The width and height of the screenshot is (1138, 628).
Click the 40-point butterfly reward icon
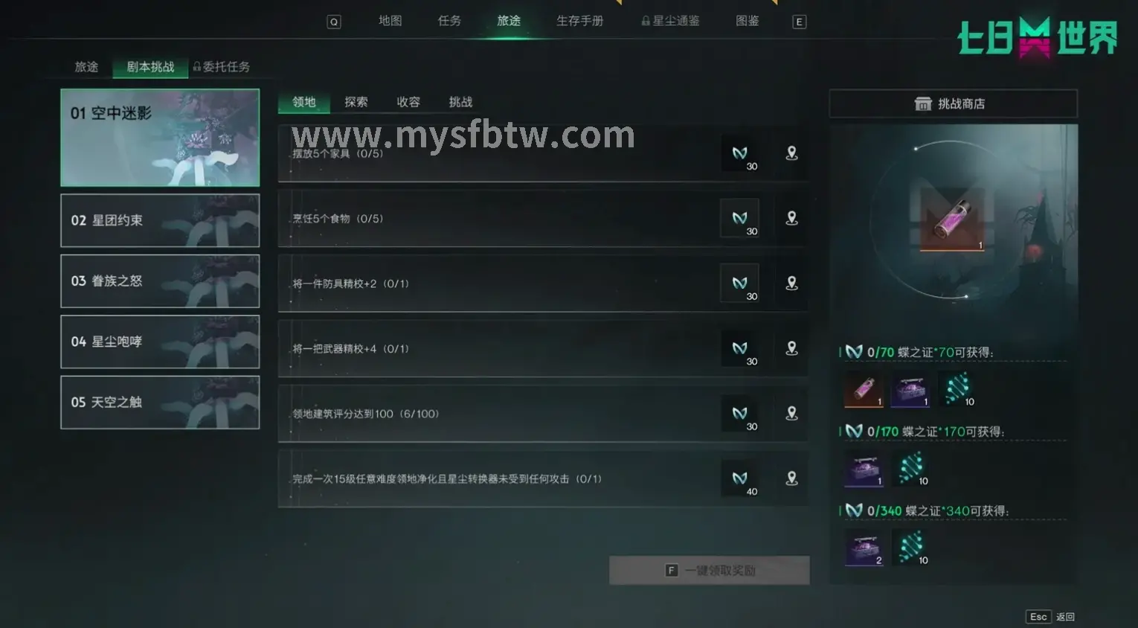[740, 478]
